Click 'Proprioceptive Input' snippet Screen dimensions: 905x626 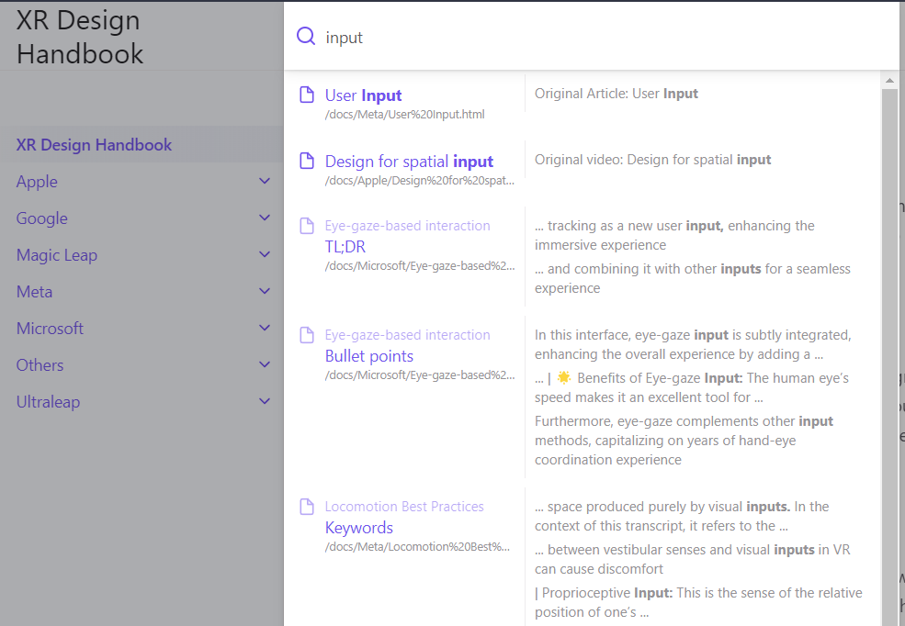tap(698, 602)
